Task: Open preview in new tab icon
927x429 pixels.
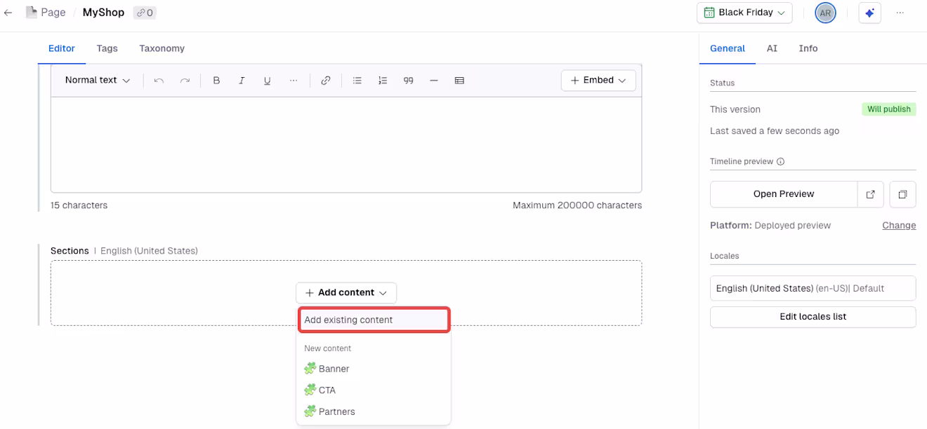Action: click(x=870, y=194)
